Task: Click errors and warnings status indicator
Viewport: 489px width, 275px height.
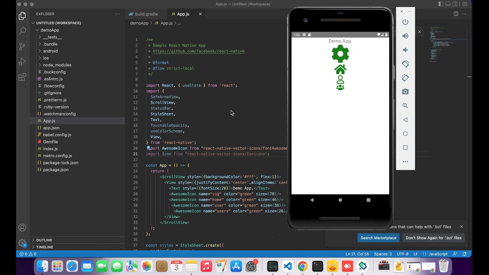Action: click(28, 254)
